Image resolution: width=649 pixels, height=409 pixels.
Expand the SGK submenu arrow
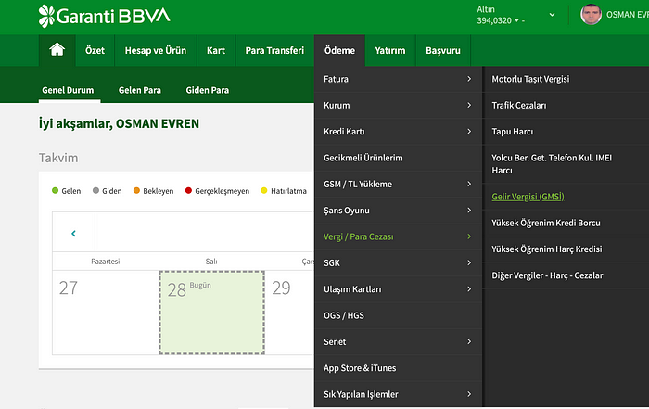coord(469,262)
